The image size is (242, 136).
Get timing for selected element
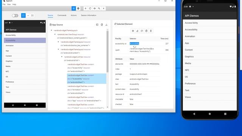pos(151,31)
